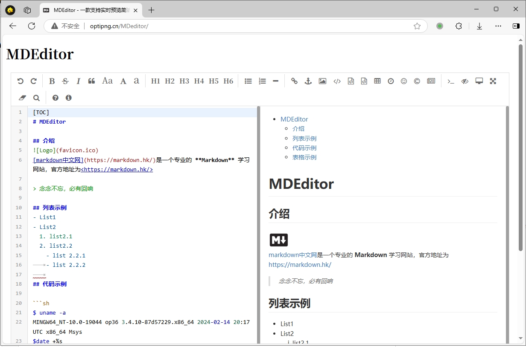Clear editor content with the eraser icon

22,98
